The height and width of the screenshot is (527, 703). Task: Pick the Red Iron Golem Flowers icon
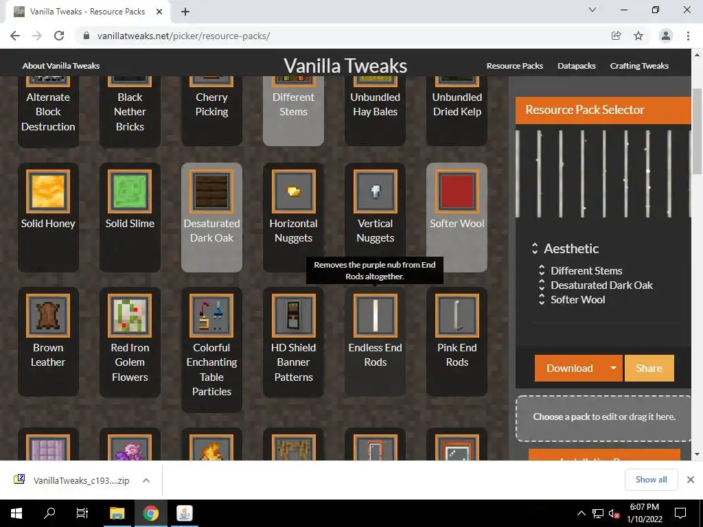tap(130, 316)
